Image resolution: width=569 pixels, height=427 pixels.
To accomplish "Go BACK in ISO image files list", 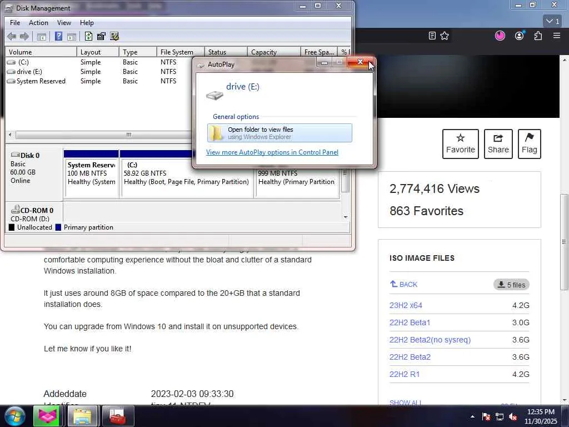I will (403, 284).
